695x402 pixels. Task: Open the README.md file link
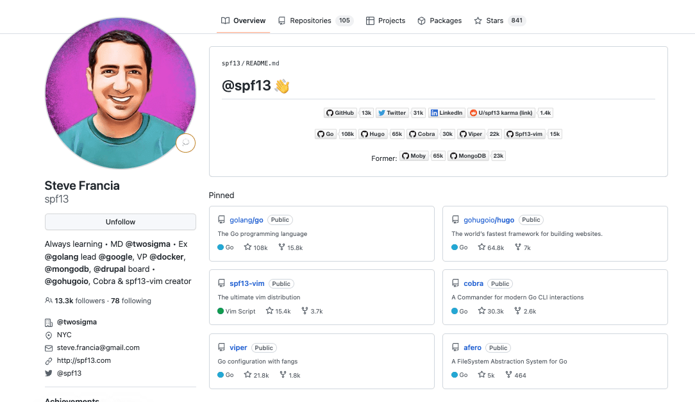[262, 63]
